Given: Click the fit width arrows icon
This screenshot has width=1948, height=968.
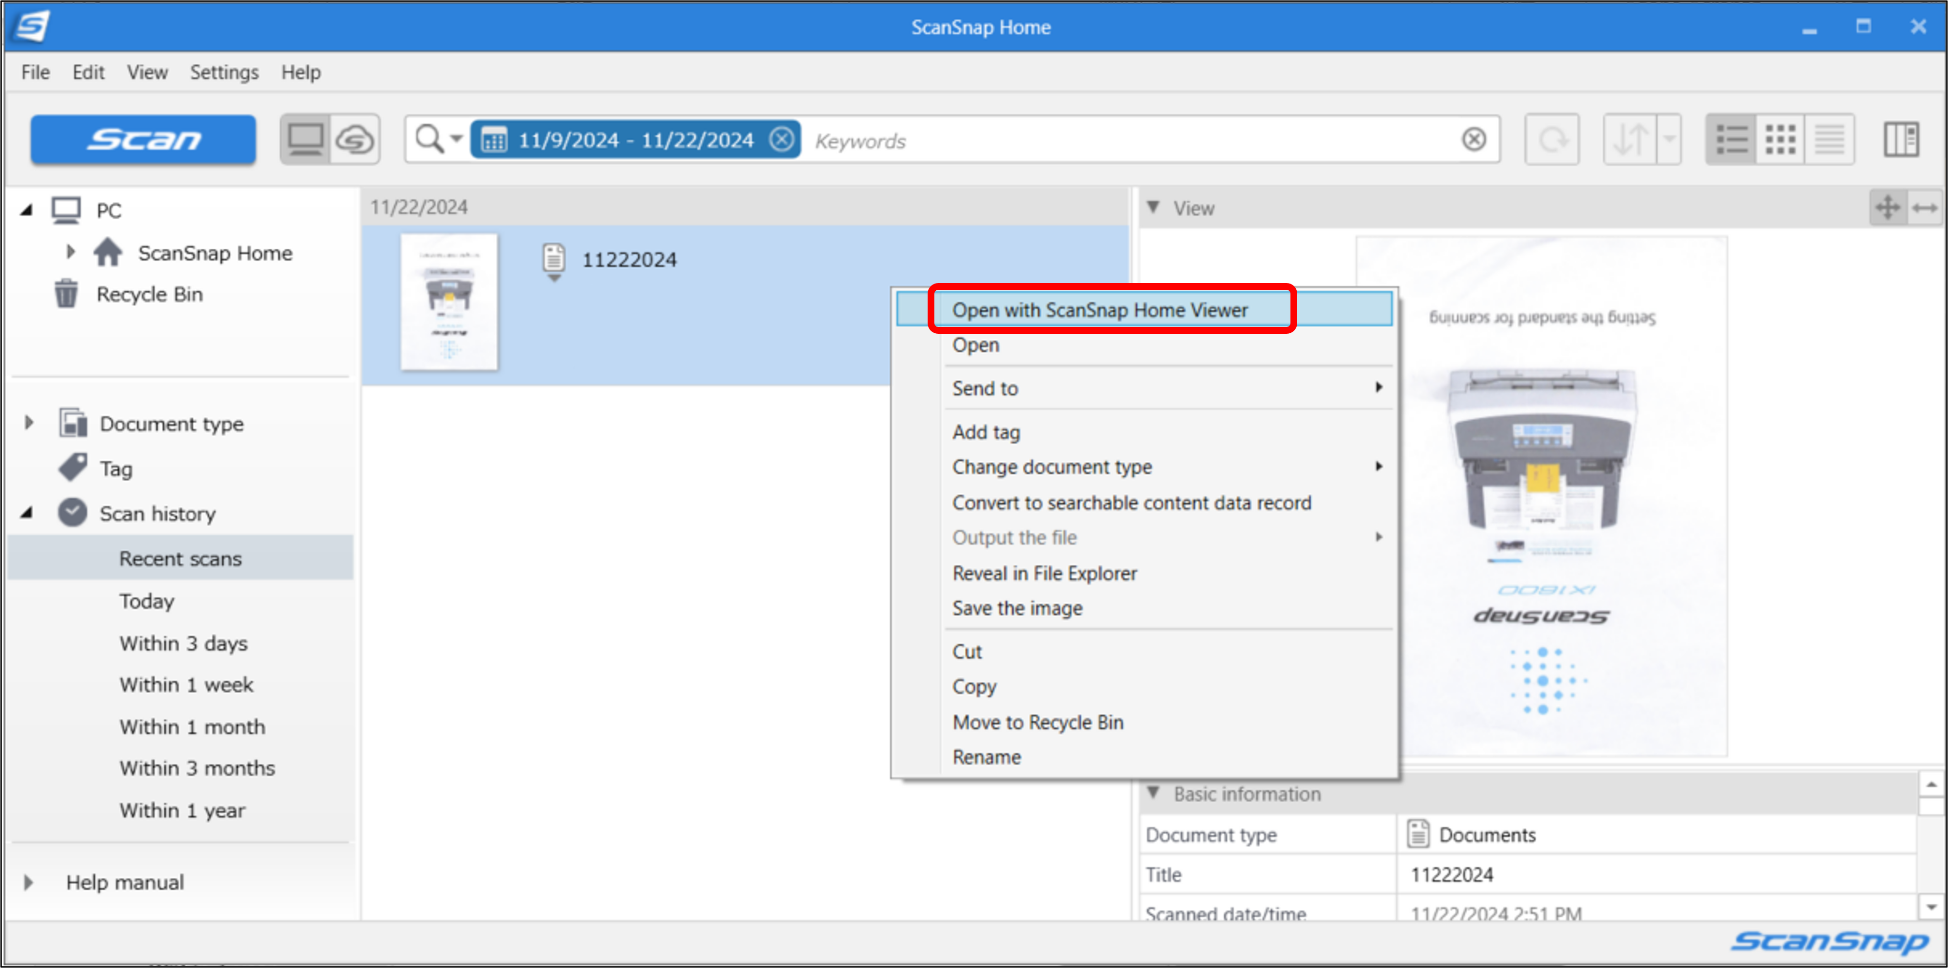Looking at the screenshot, I should 1924,207.
